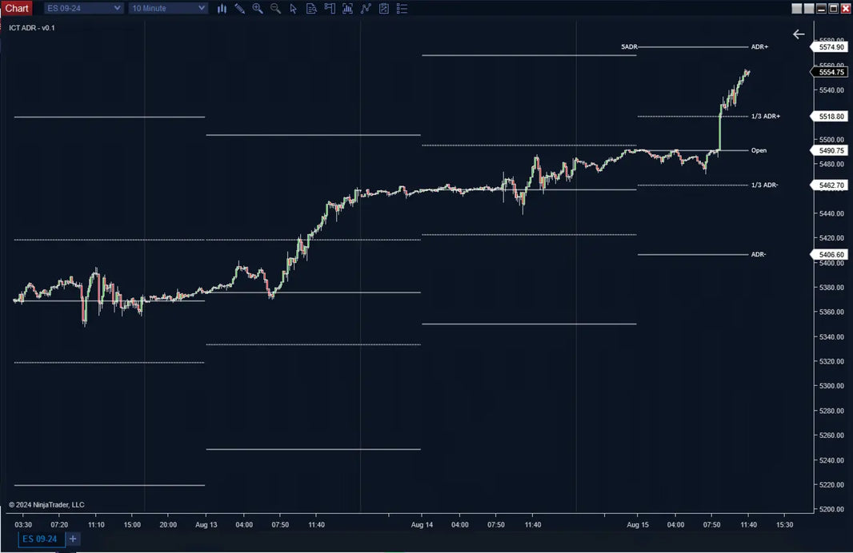Image resolution: width=853 pixels, height=553 pixels.
Task: Click the Zoom In magnifier icon
Action: 257,8
